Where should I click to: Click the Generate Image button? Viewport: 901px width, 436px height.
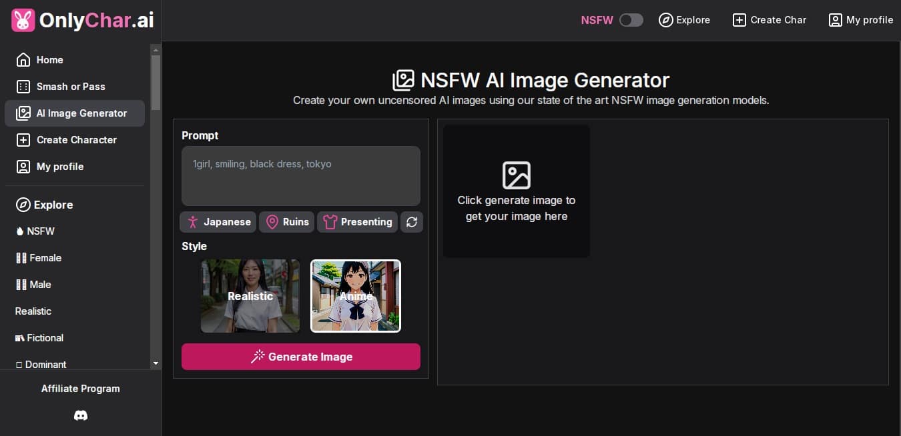301,357
